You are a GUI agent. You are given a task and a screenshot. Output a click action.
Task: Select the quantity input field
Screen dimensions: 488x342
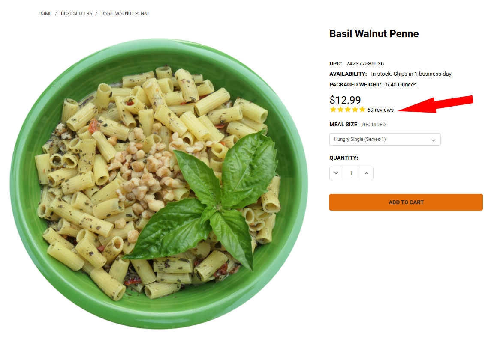[351, 173]
